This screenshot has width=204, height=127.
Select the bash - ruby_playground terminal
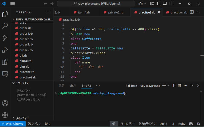point(143,86)
